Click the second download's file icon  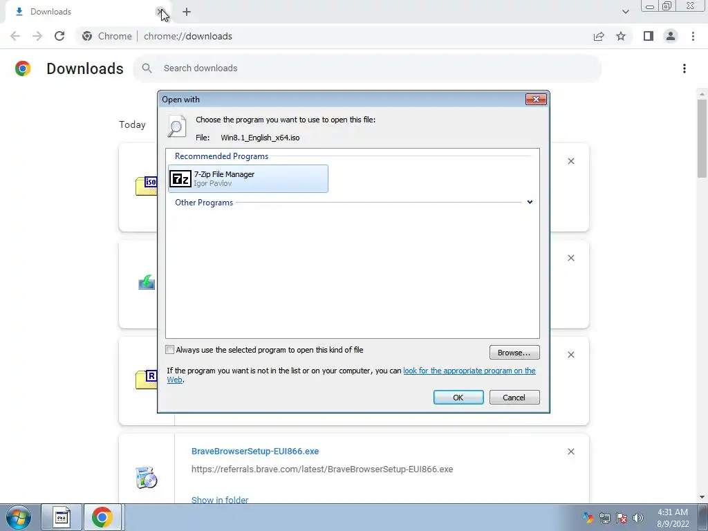tap(147, 283)
